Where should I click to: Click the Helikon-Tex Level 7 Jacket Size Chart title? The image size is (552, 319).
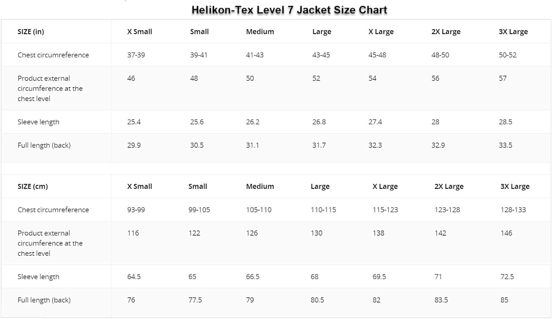click(289, 10)
